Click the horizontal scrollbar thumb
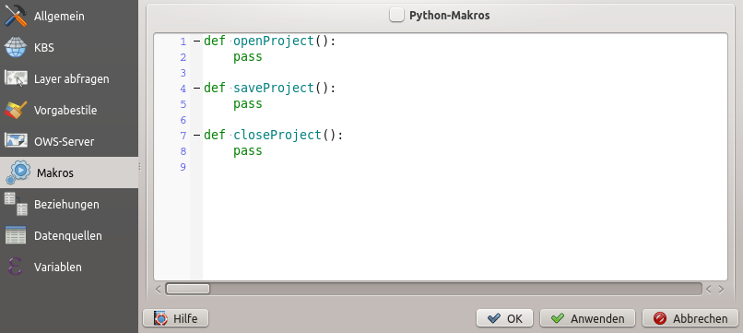 click(188, 289)
